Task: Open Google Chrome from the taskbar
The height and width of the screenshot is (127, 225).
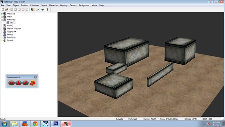Action: (35, 124)
